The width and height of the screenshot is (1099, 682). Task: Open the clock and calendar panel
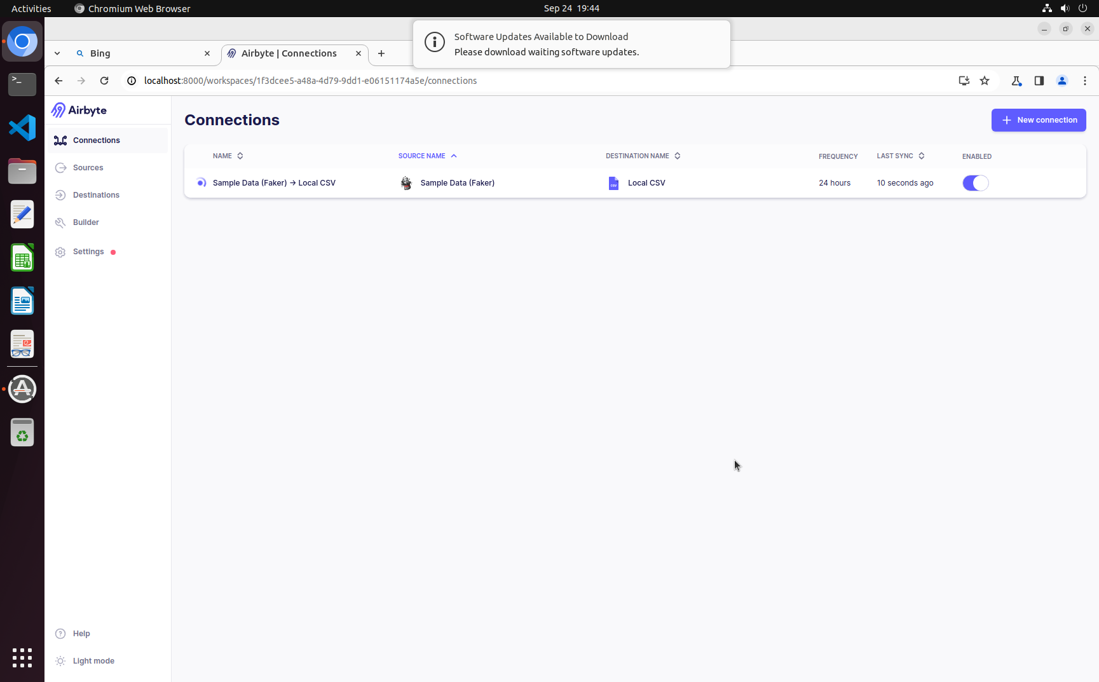pyautogui.click(x=571, y=8)
